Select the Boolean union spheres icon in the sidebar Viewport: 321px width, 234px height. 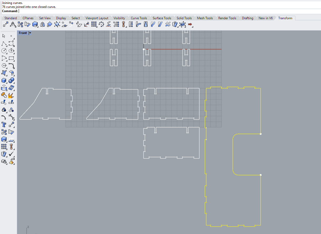(x=11, y=80)
